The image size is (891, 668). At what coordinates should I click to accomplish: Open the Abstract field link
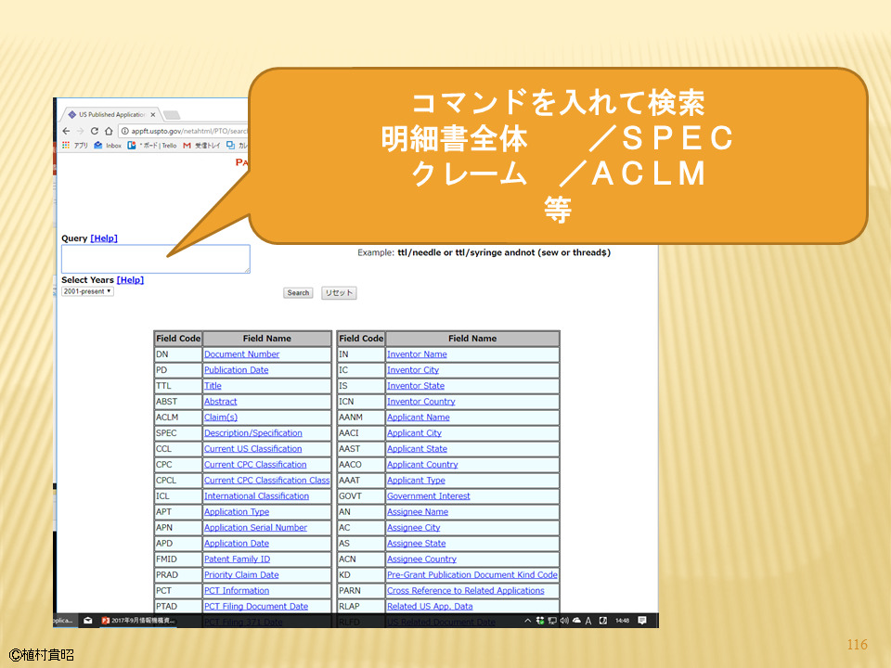[x=221, y=402]
